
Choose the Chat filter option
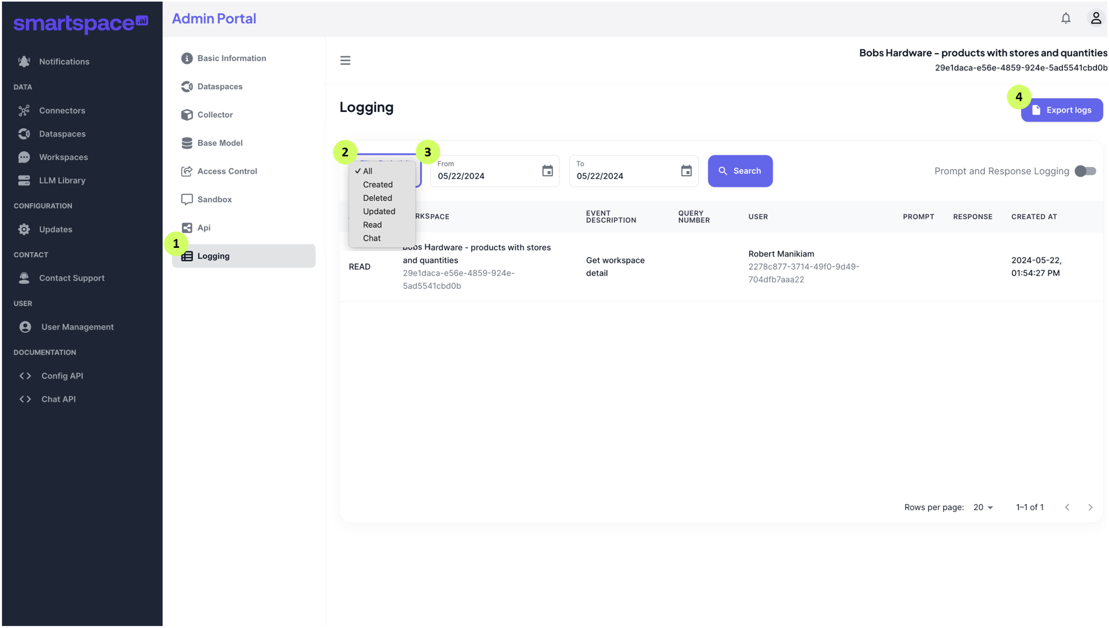371,238
